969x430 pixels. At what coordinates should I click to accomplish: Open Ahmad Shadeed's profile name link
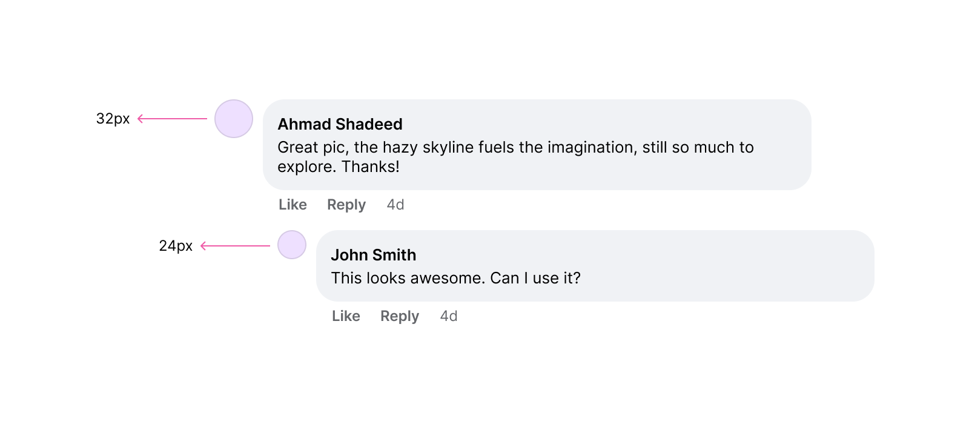[x=340, y=124]
